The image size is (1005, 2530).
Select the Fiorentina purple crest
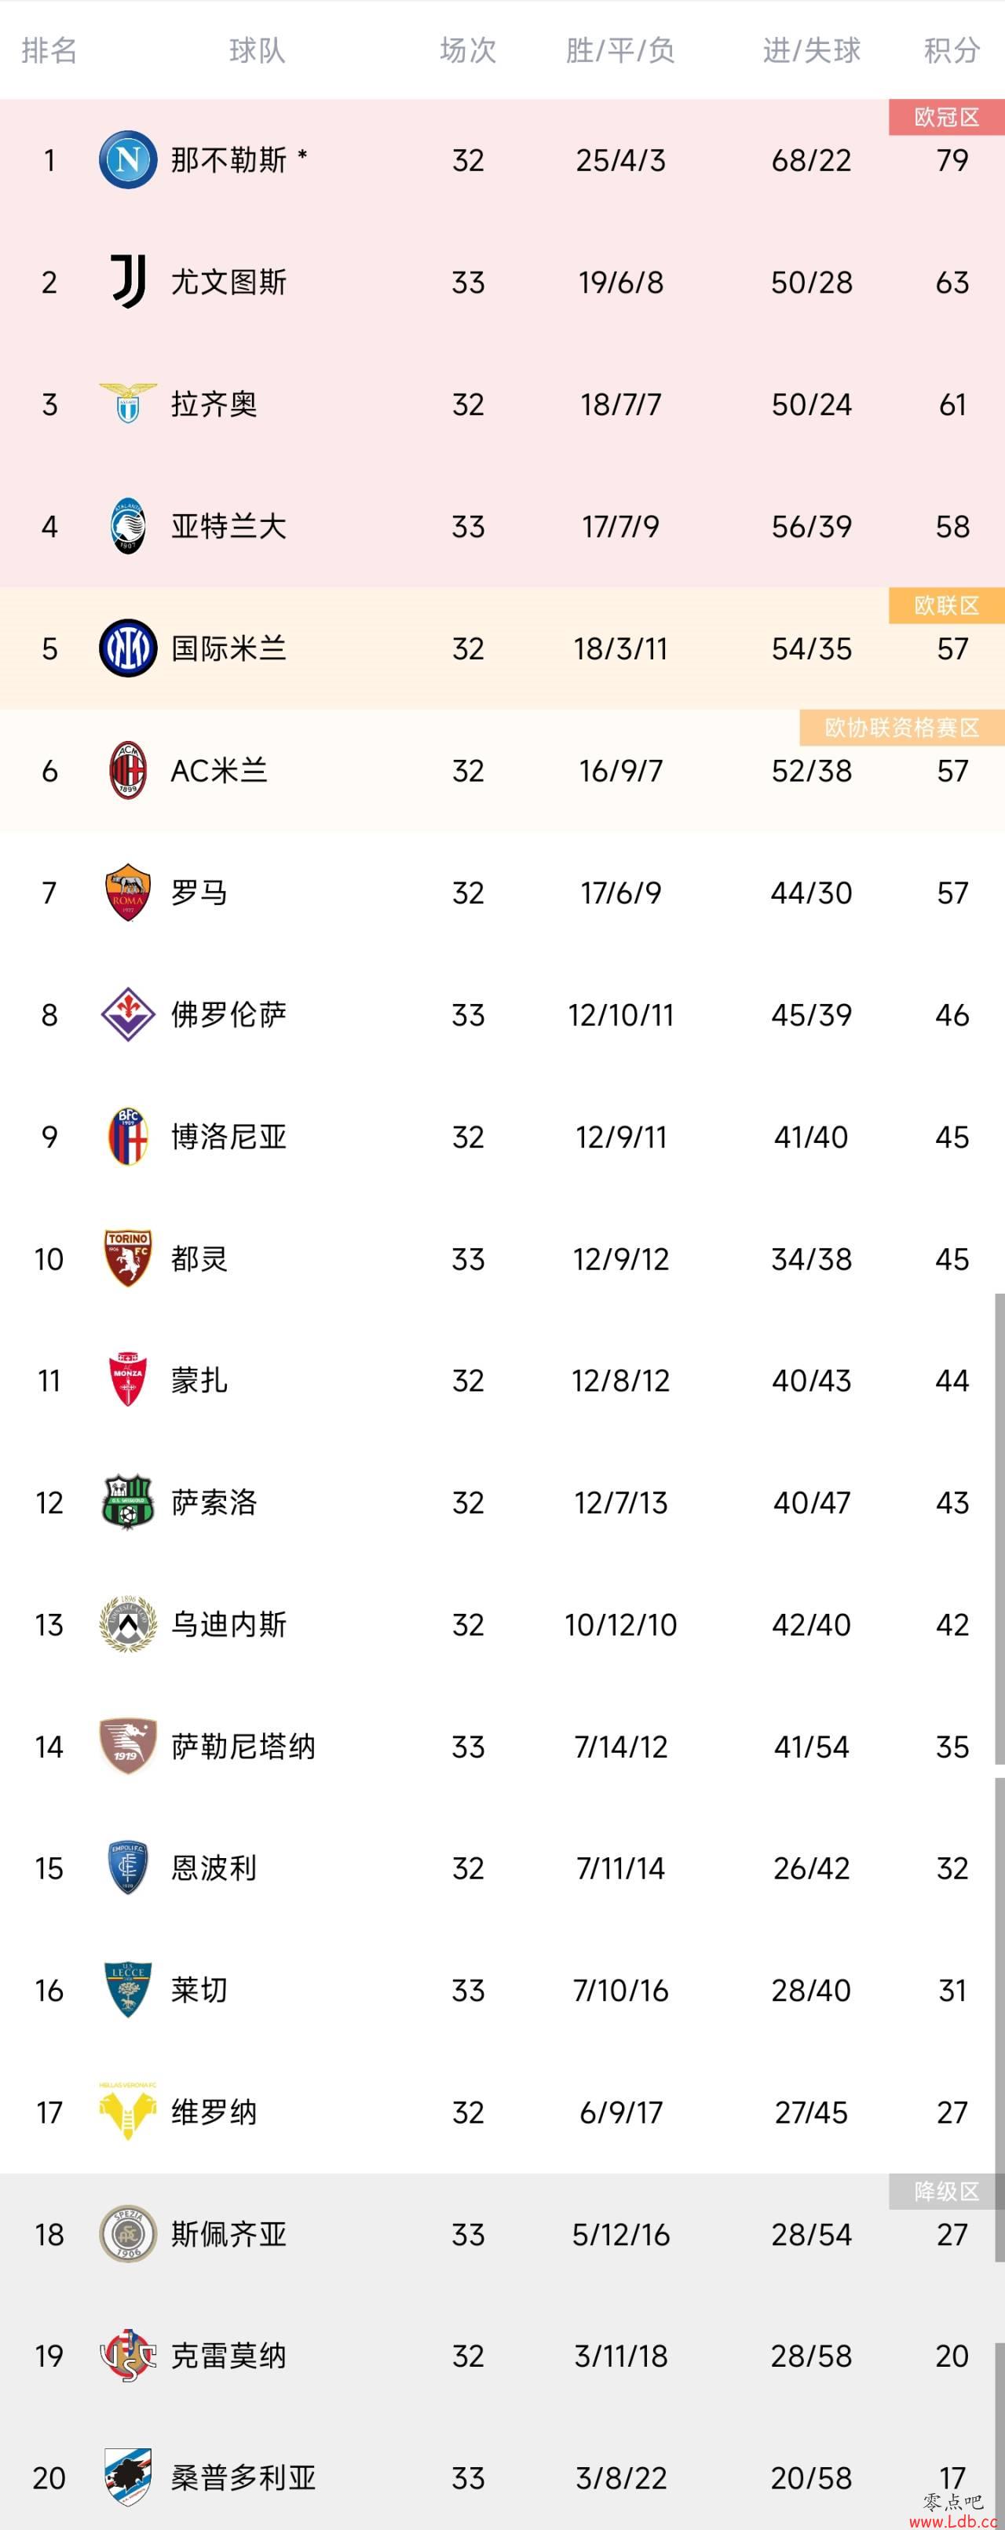[128, 1014]
